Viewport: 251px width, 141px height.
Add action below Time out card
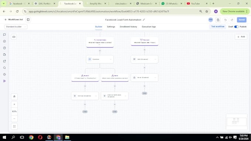[x=145, y=50]
